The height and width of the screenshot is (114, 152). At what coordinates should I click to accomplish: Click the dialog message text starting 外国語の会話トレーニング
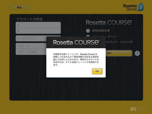pos(76,60)
